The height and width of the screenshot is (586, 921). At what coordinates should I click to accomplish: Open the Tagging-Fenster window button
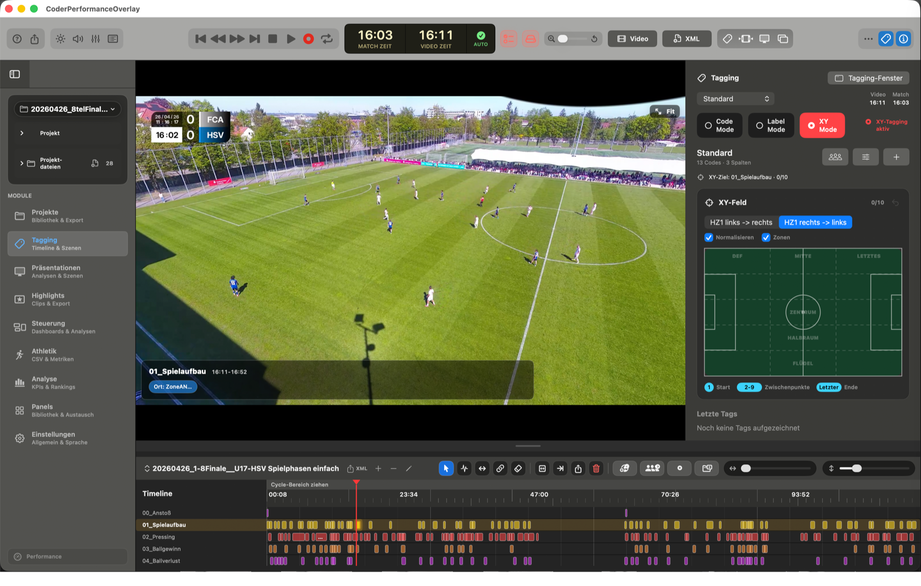[868, 78]
